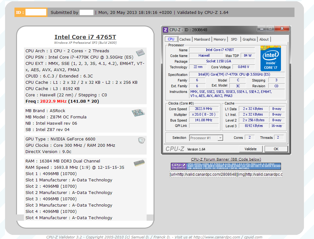Viewport: 314px width, 239px height.
Task: Click the GPU icon beside GPU Type section
Action: (142, 140)
